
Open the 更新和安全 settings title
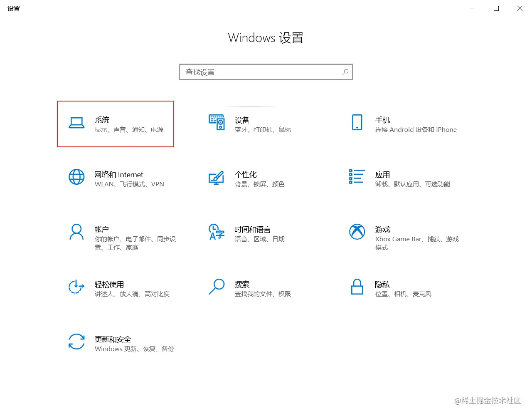tap(113, 339)
